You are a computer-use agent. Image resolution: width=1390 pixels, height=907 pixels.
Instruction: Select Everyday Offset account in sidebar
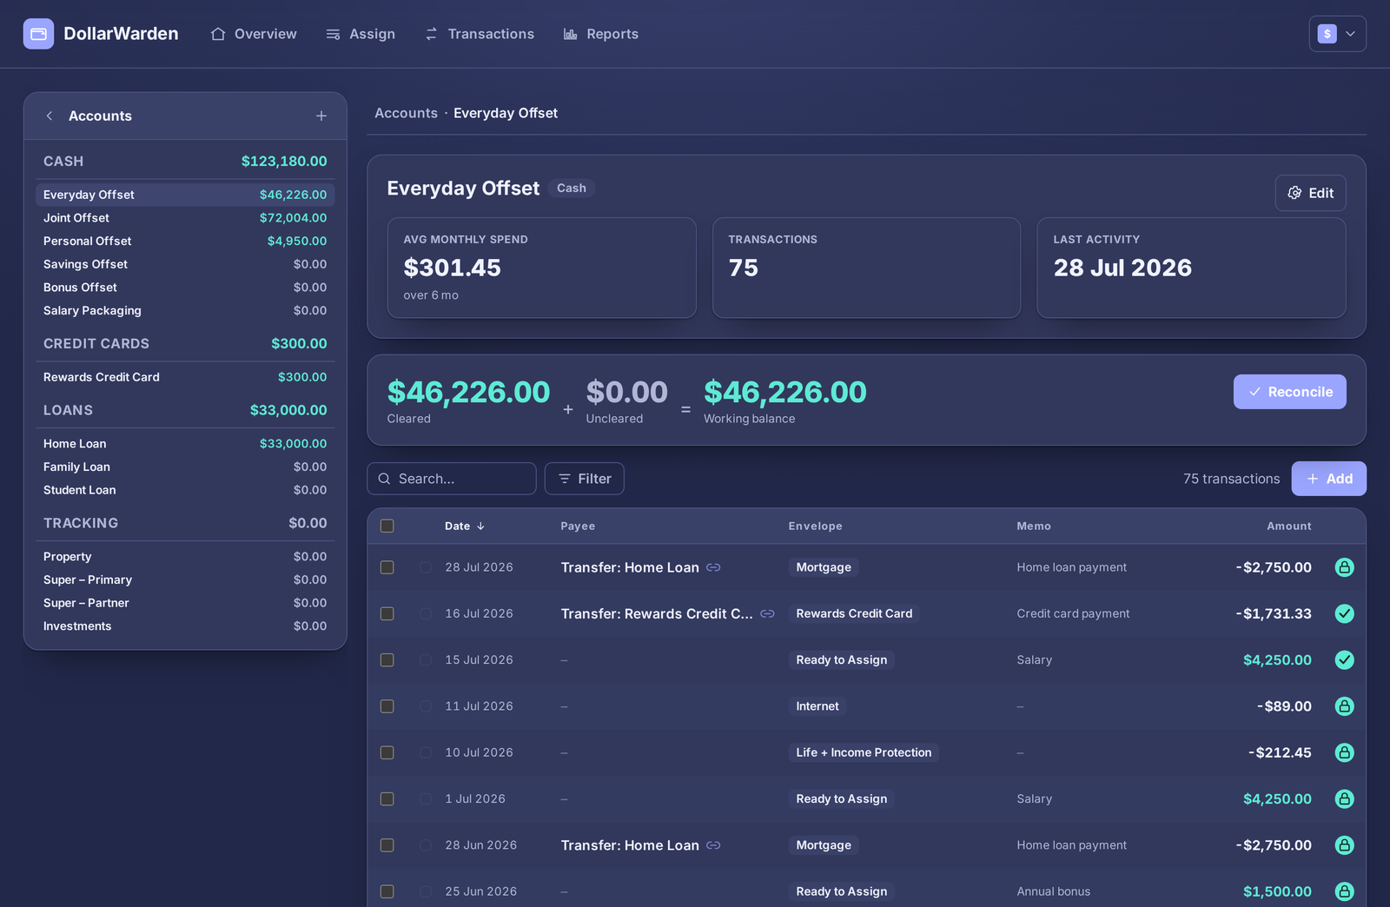[185, 195]
